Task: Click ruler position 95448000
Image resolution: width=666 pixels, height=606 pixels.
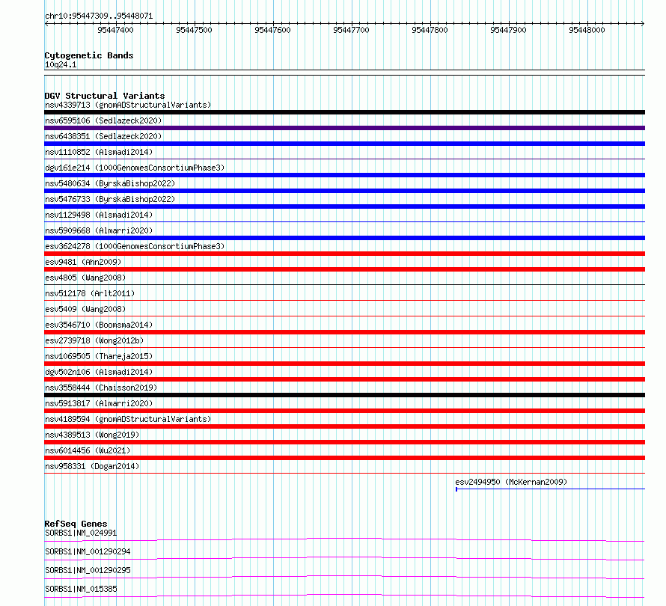Action: click(x=587, y=30)
